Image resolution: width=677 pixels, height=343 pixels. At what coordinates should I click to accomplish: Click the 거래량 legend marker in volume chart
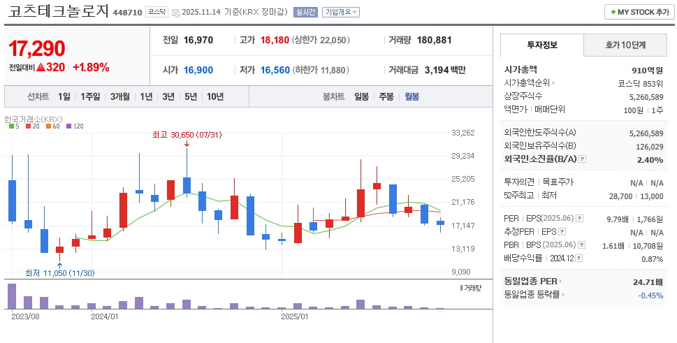[462, 288]
